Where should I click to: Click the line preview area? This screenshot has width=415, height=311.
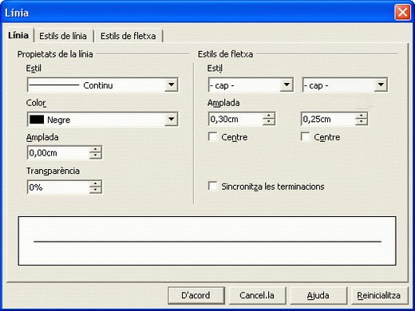click(x=207, y=241)
